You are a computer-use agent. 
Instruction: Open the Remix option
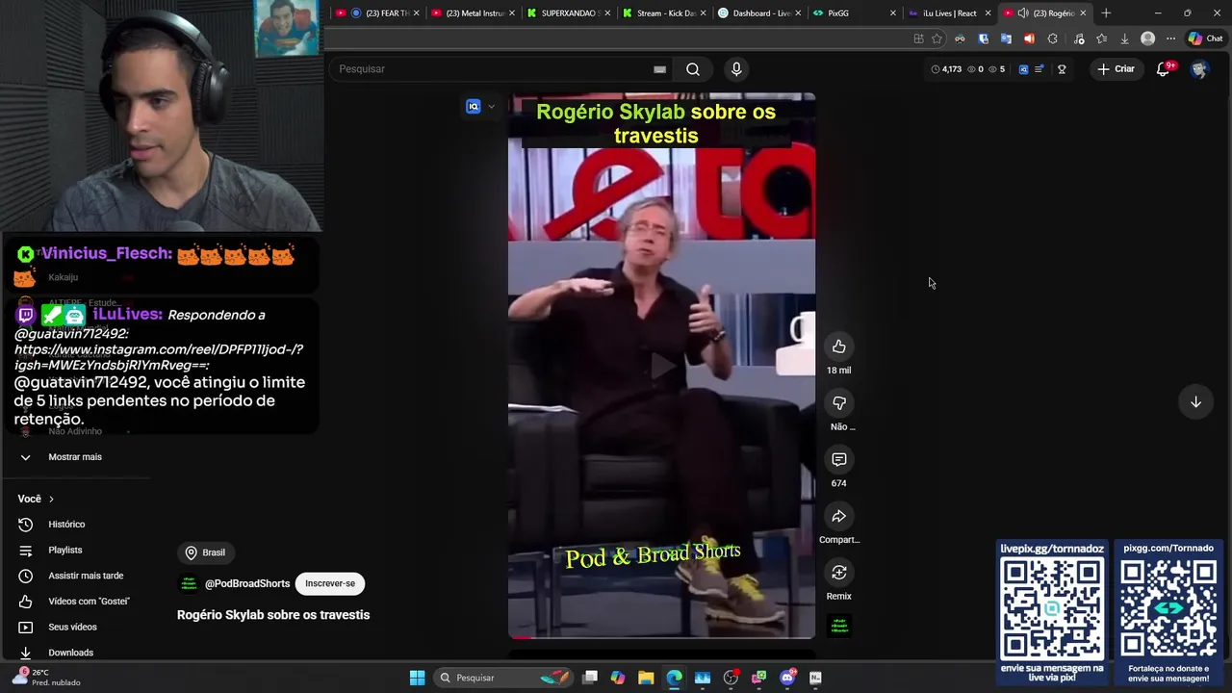coord(838,574)
